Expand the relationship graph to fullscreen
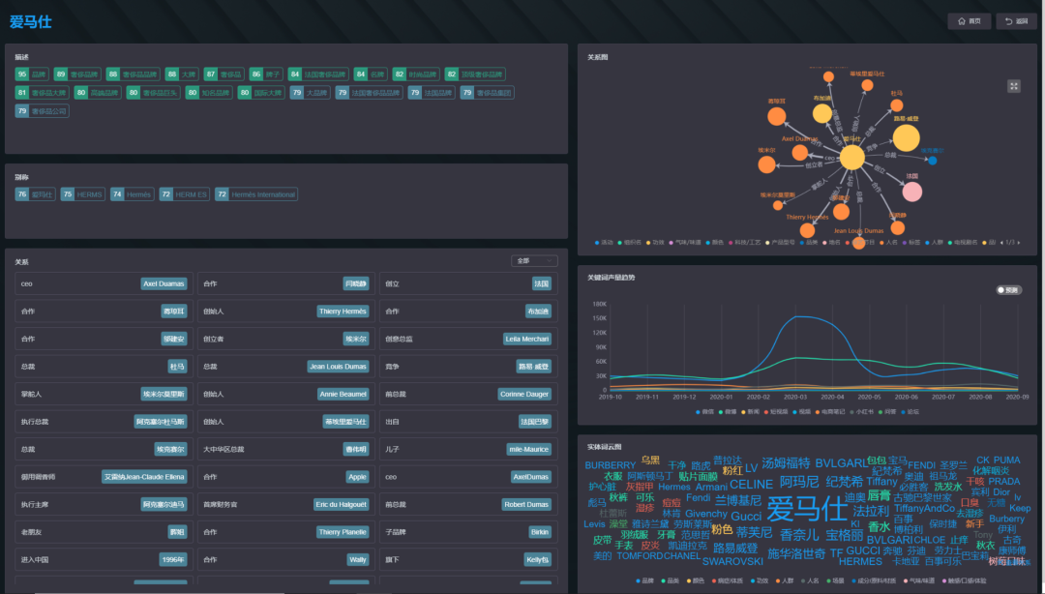Image resolution: width=1045 pixels, height=594 pixels. (1014, 86)
